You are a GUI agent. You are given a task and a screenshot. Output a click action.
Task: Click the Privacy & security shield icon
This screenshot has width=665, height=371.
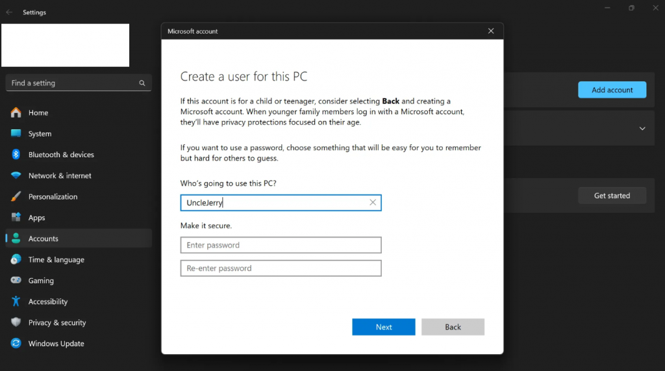pyautogui.click(x=16, y=322)
